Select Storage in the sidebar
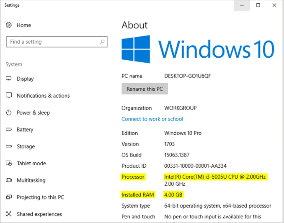The width and height of the screenshot is (284, 223). 26,146
